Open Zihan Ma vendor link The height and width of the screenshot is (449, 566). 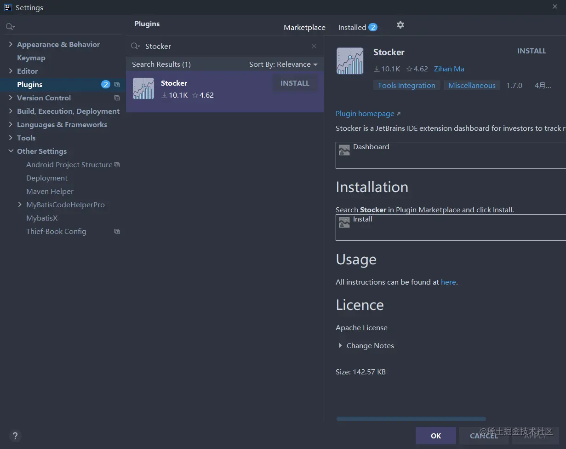(449, 69)
